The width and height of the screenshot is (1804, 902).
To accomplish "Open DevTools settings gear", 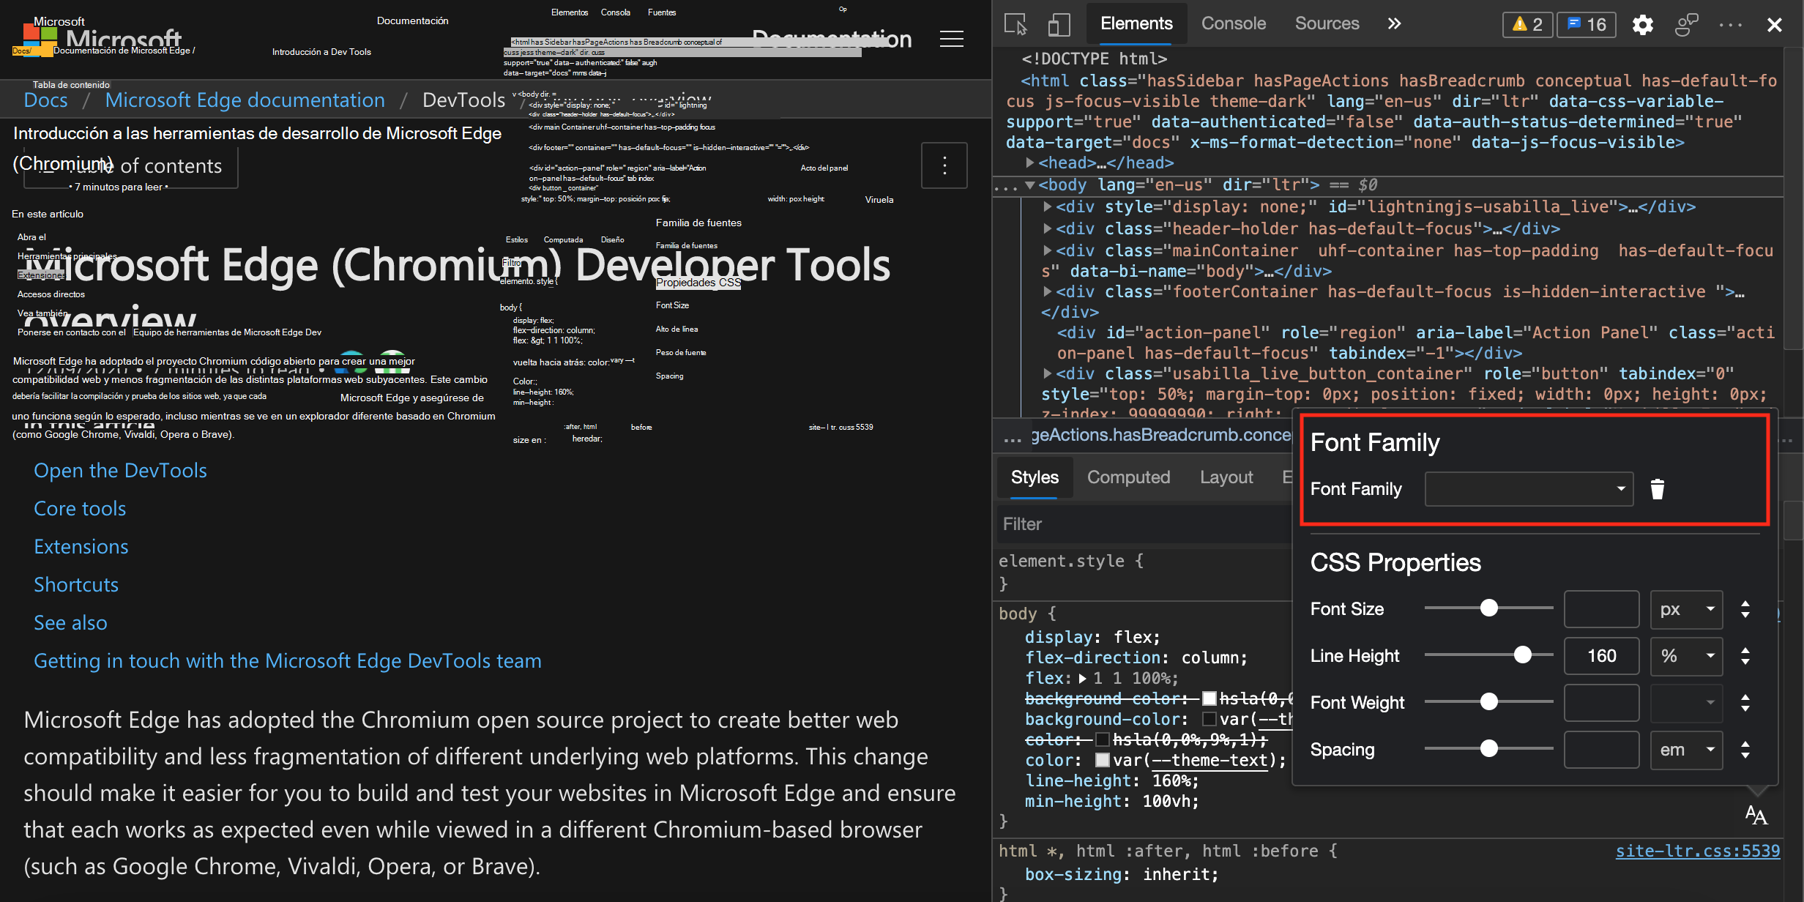I will pyautogui.click(x=1642, y=24).
